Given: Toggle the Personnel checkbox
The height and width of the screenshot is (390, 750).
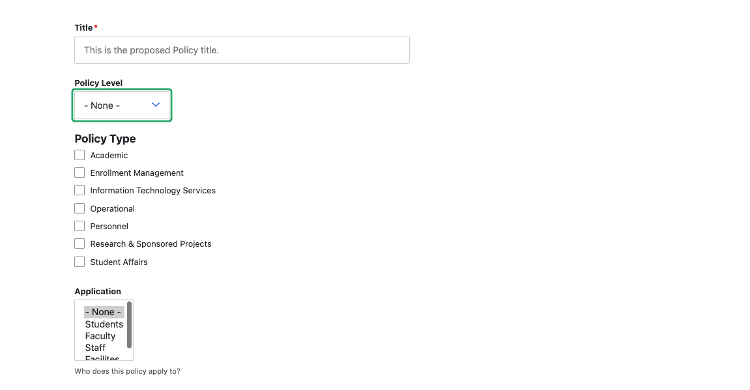Looking at the screenshot, I should [x=79, y=226].
